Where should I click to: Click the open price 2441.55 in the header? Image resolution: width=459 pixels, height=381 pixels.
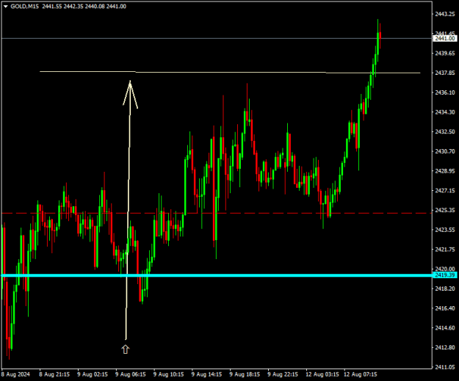point(52,7)
